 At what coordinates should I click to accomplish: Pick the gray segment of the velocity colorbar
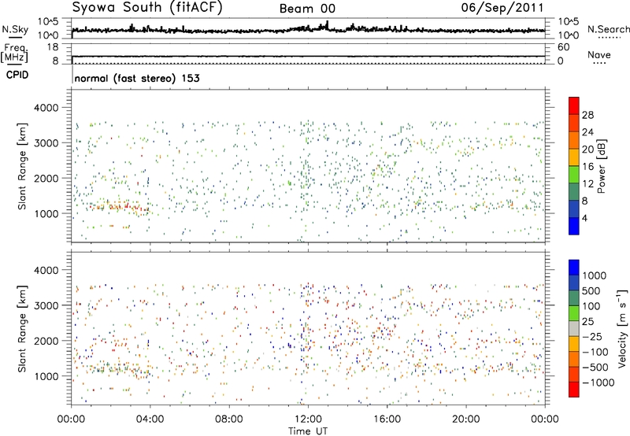(574, 329)
